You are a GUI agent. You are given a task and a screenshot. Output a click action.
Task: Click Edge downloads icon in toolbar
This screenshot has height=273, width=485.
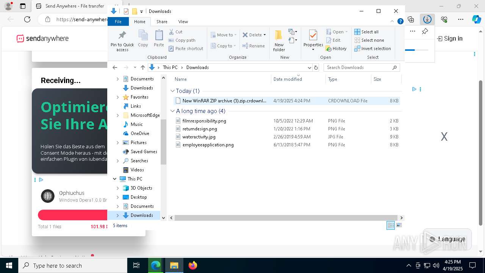pos(427,19)
